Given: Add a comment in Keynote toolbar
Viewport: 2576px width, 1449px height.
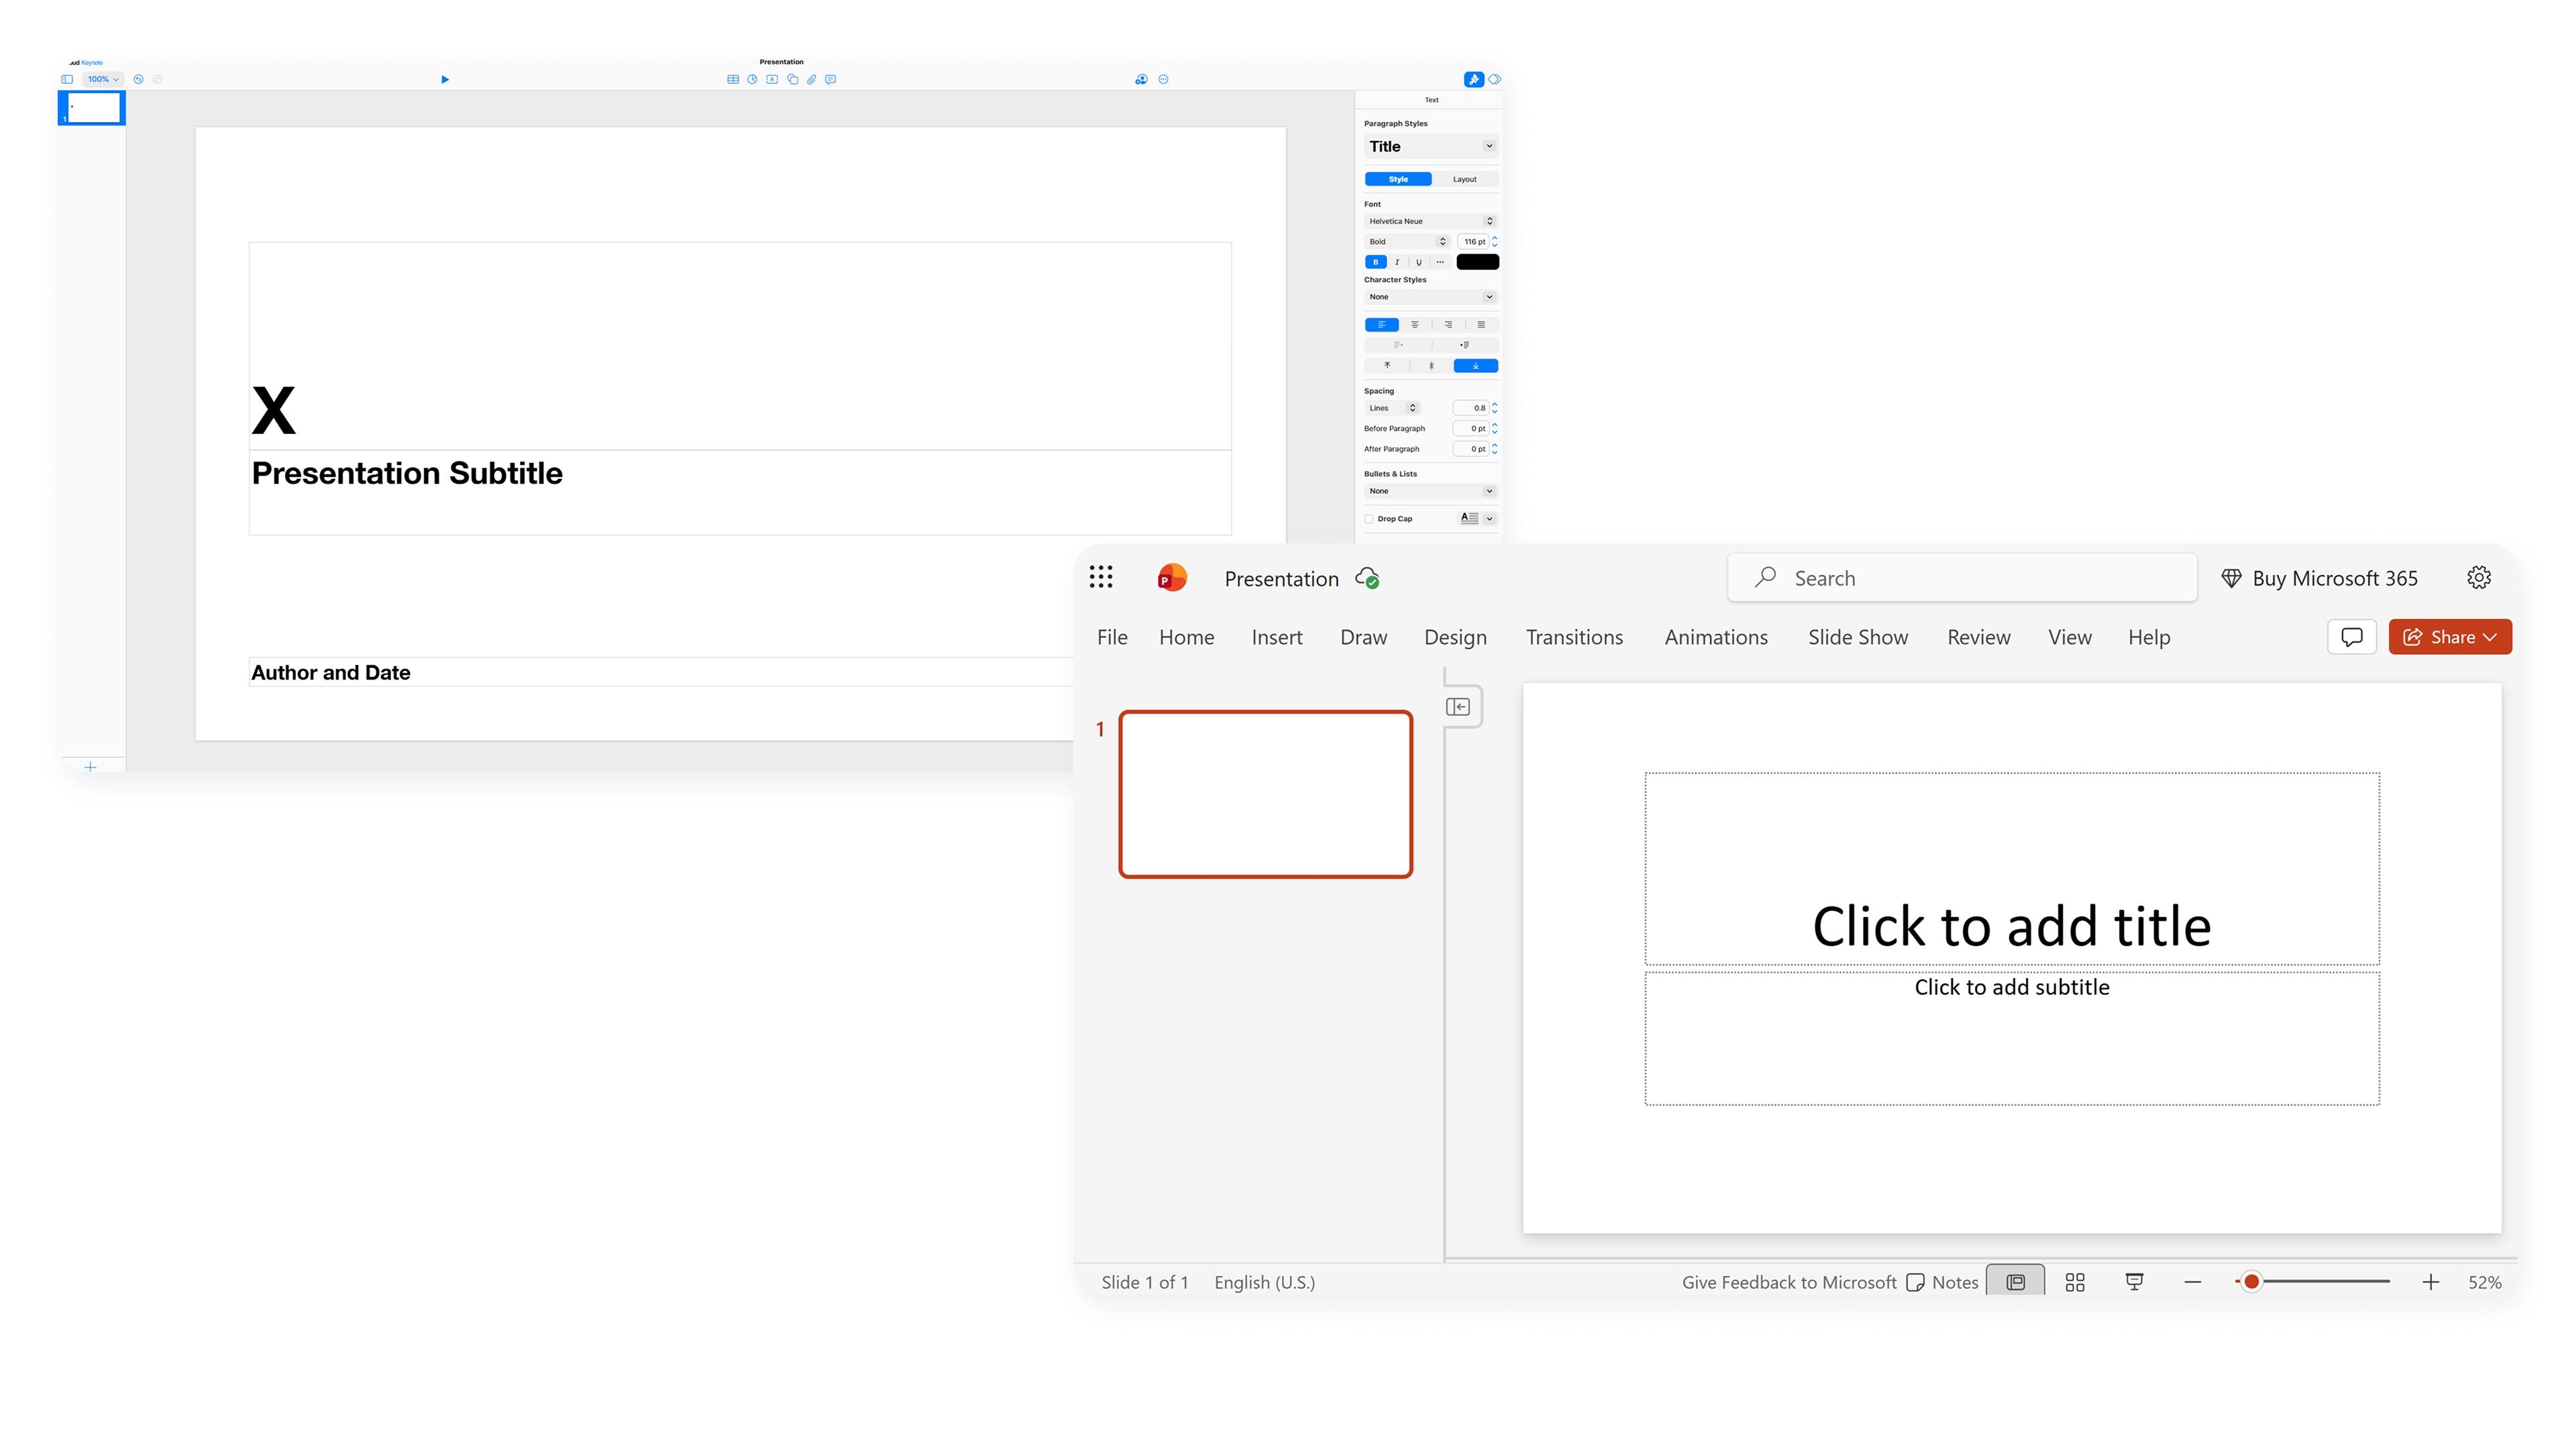Looking at the screenshot, I should point(831,79).
